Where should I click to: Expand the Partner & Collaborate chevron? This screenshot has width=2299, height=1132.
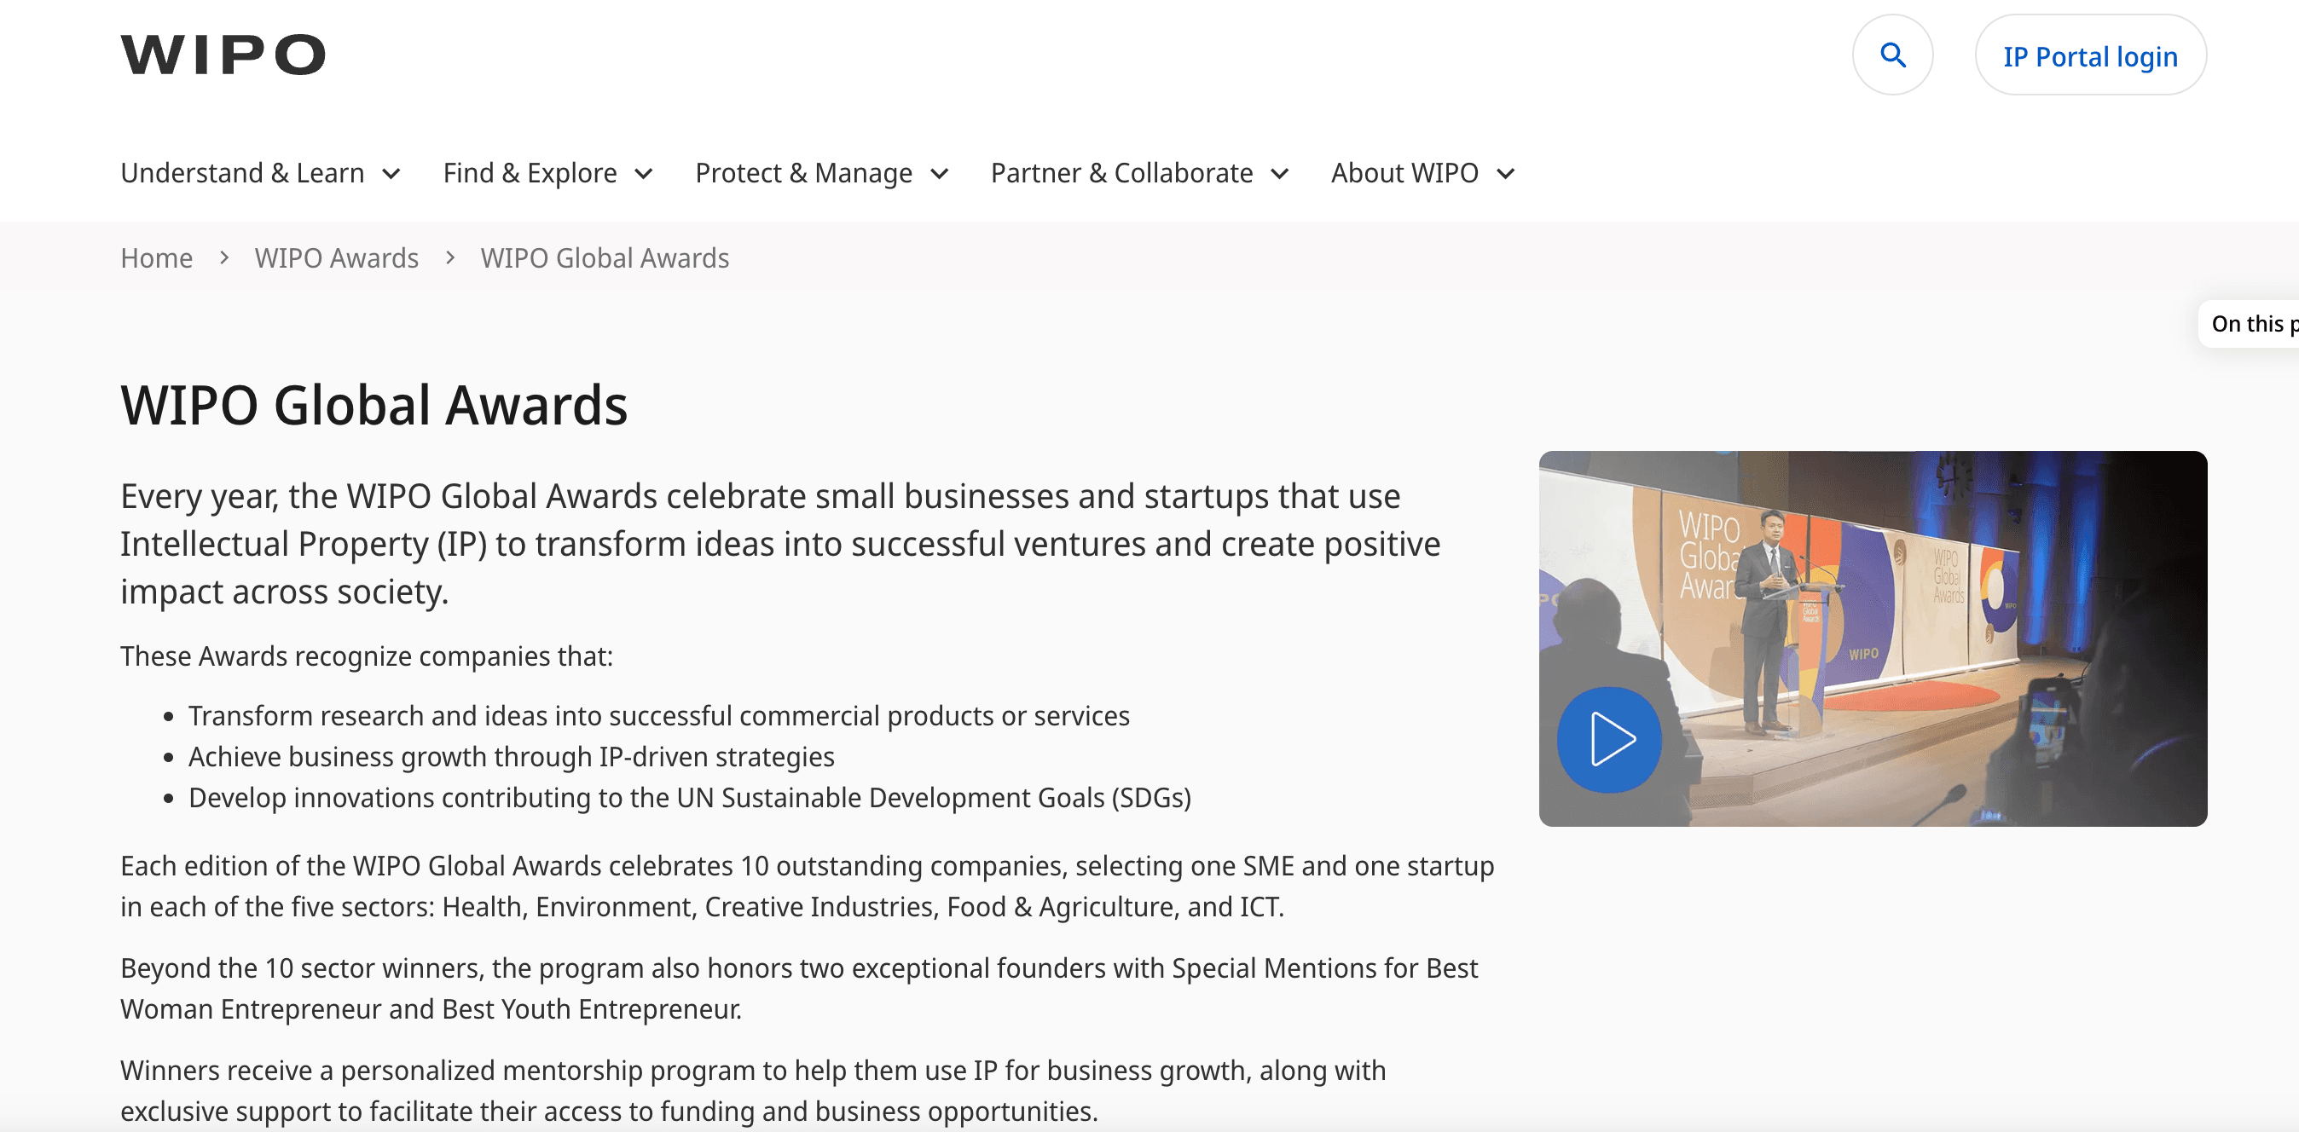pos(1279,174)
